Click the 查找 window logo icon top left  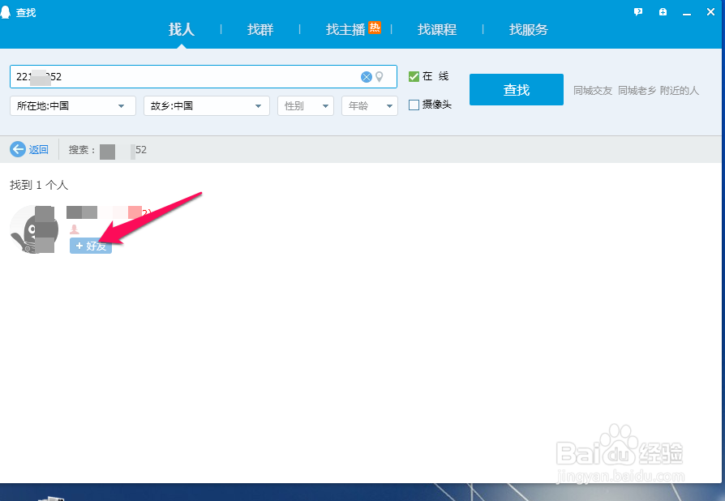click(x=6, y=11)
